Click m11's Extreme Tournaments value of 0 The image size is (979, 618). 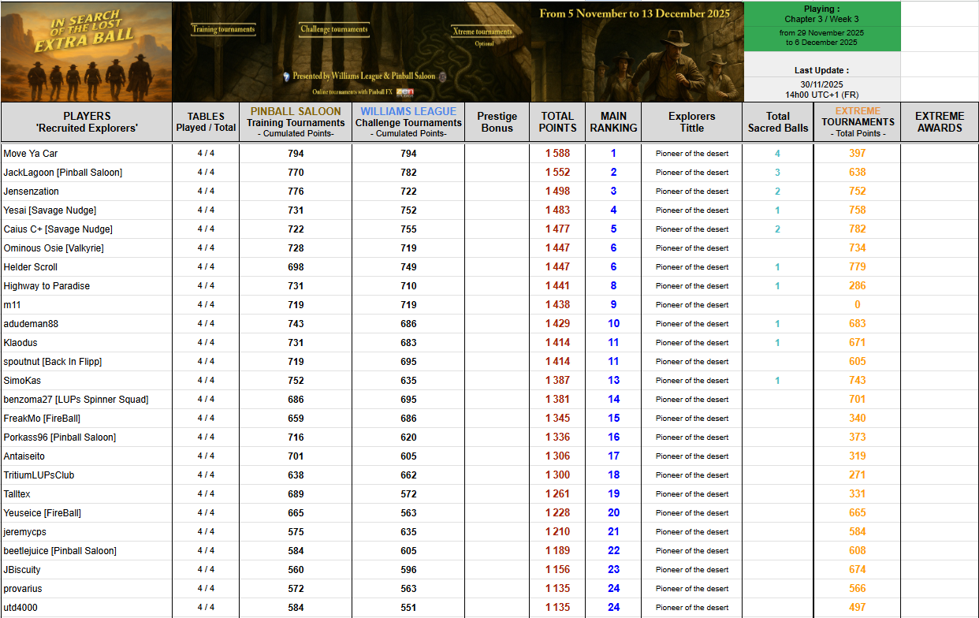point(857,305)
